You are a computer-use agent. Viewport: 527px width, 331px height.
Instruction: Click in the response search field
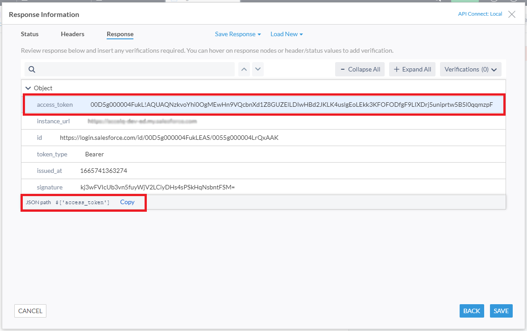point(134,69)
